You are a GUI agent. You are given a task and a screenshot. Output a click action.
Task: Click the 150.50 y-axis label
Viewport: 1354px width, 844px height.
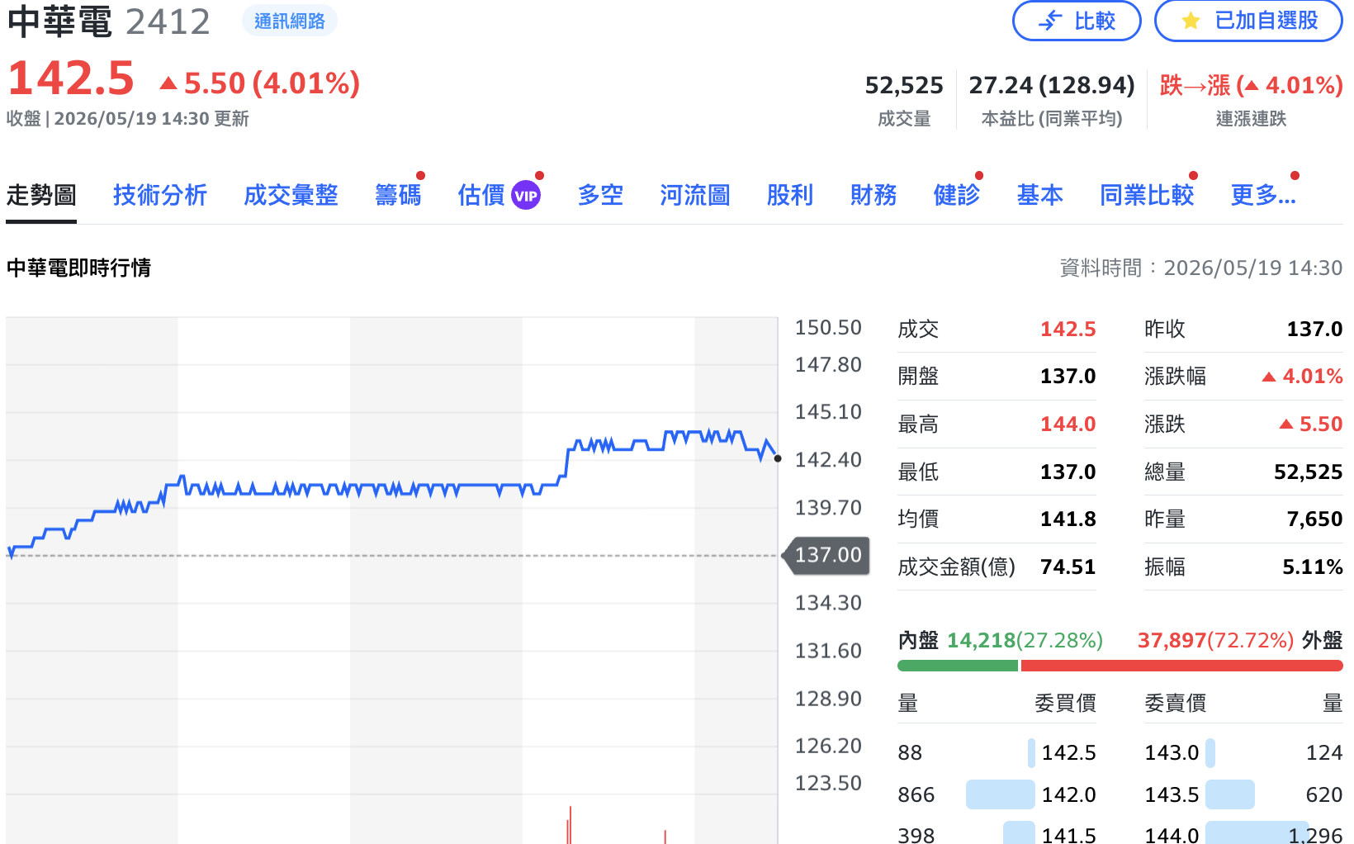(x=828, y=328)
